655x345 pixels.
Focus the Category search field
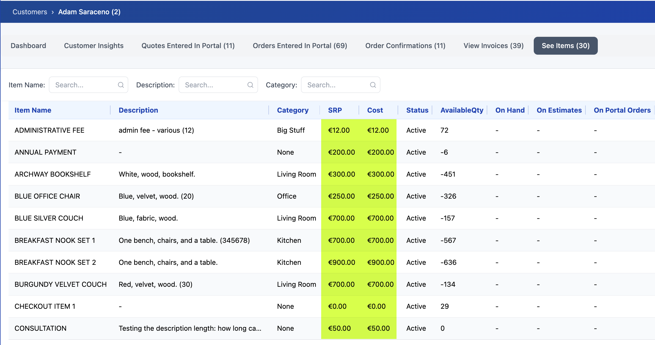click(x=341, y=85)
